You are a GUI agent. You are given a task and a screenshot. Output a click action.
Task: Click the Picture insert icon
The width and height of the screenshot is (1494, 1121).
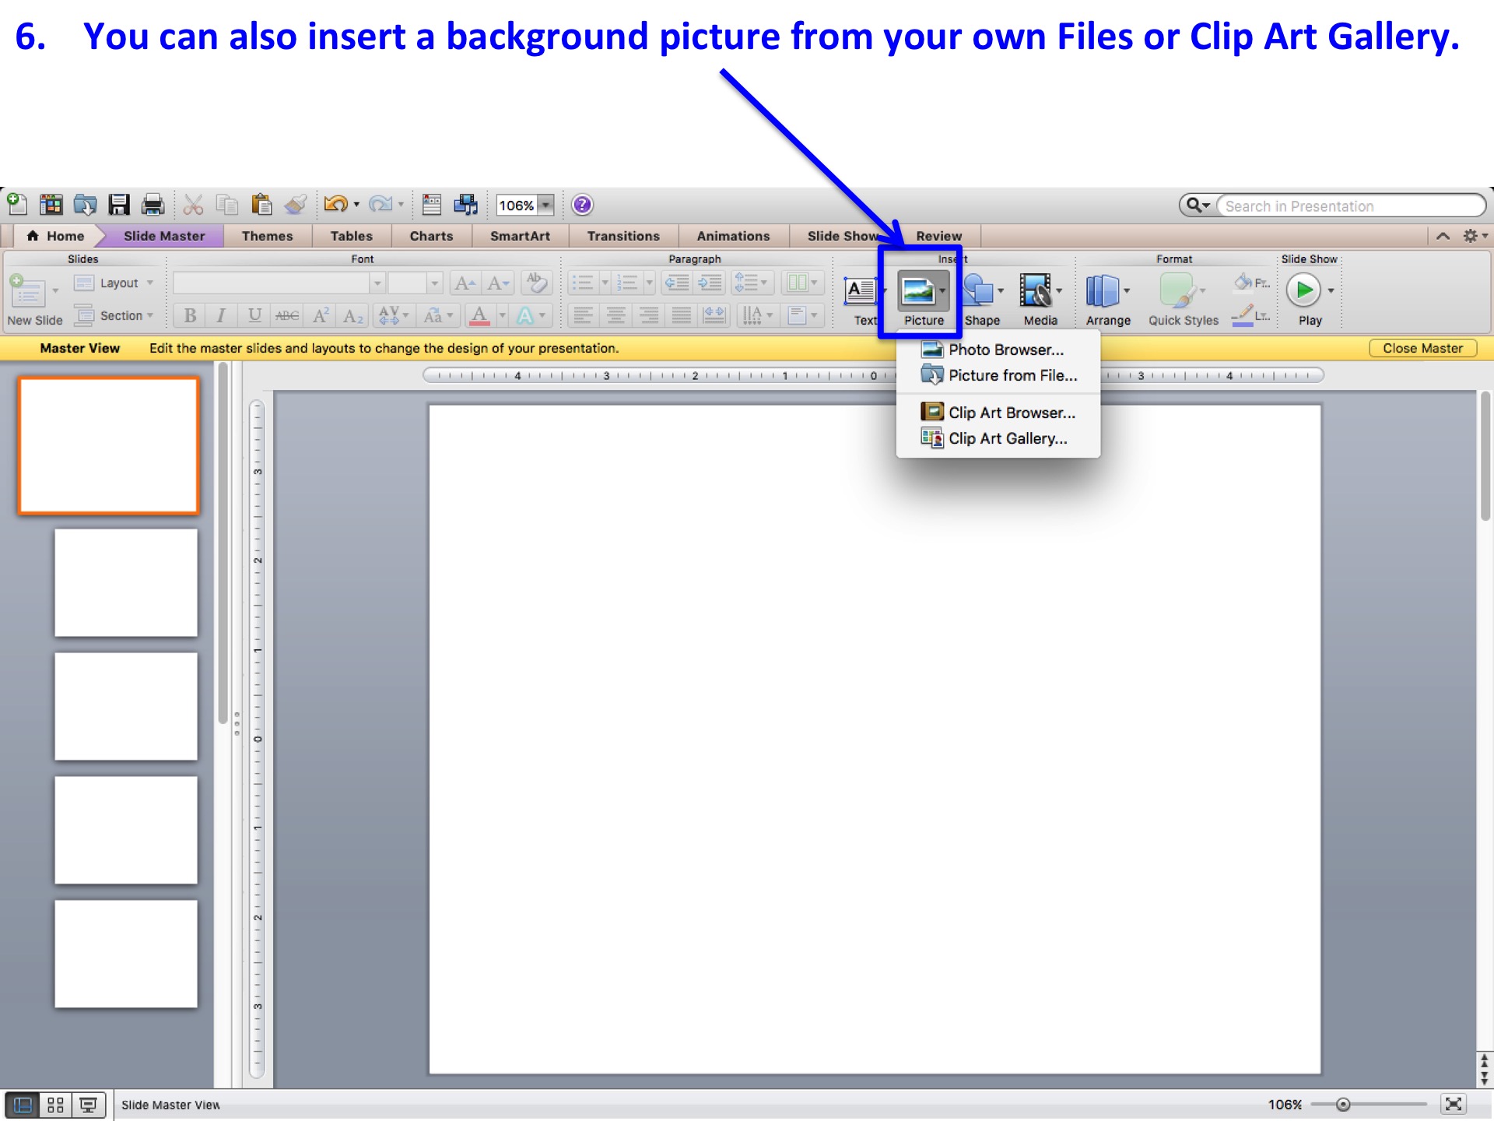(917, 291)
